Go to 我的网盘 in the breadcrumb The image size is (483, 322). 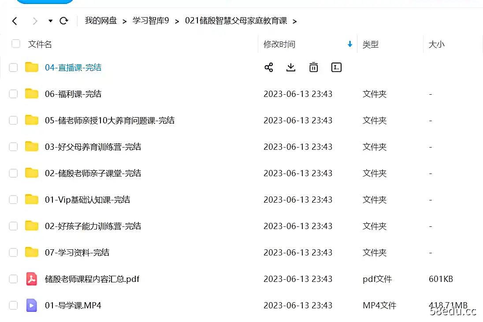[101, 21]
